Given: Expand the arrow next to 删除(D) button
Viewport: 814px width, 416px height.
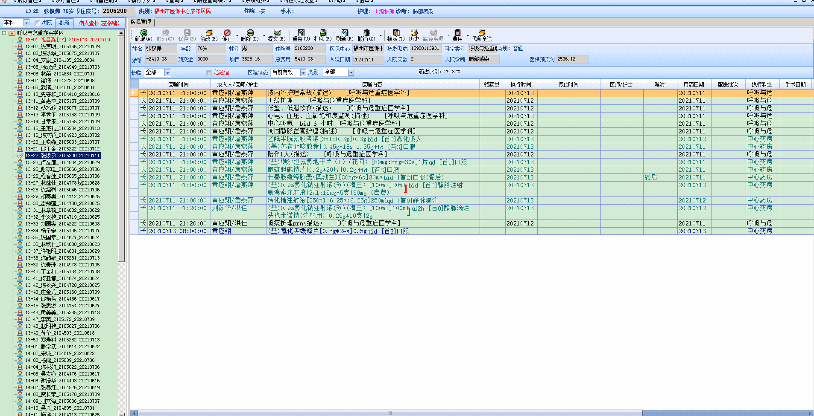Looking at the screenshot, I should click(x=264, y=35).
